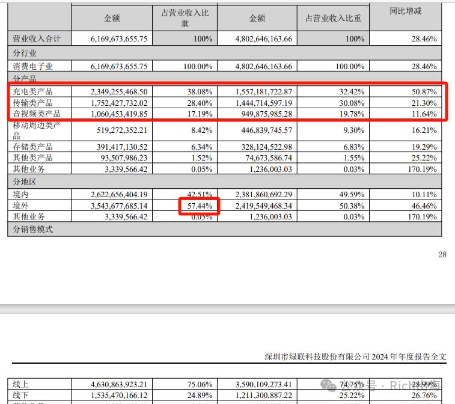Select the 传输类产品 row label
The height and width of the screenshot is (404, 455).
[33, 103]
